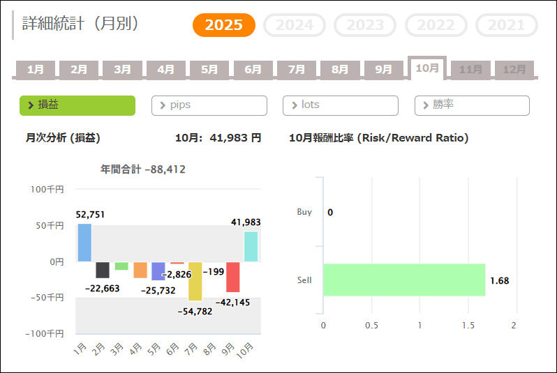Click the disabled 12月 month tab
557x373 pixels.
point(514,70)
